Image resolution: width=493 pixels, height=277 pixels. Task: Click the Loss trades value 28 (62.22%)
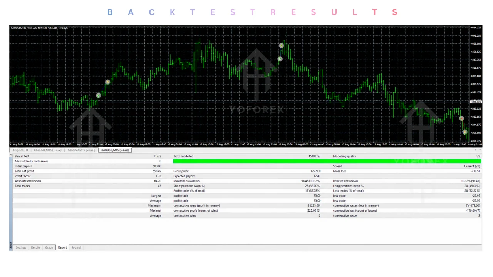(472, 191)
